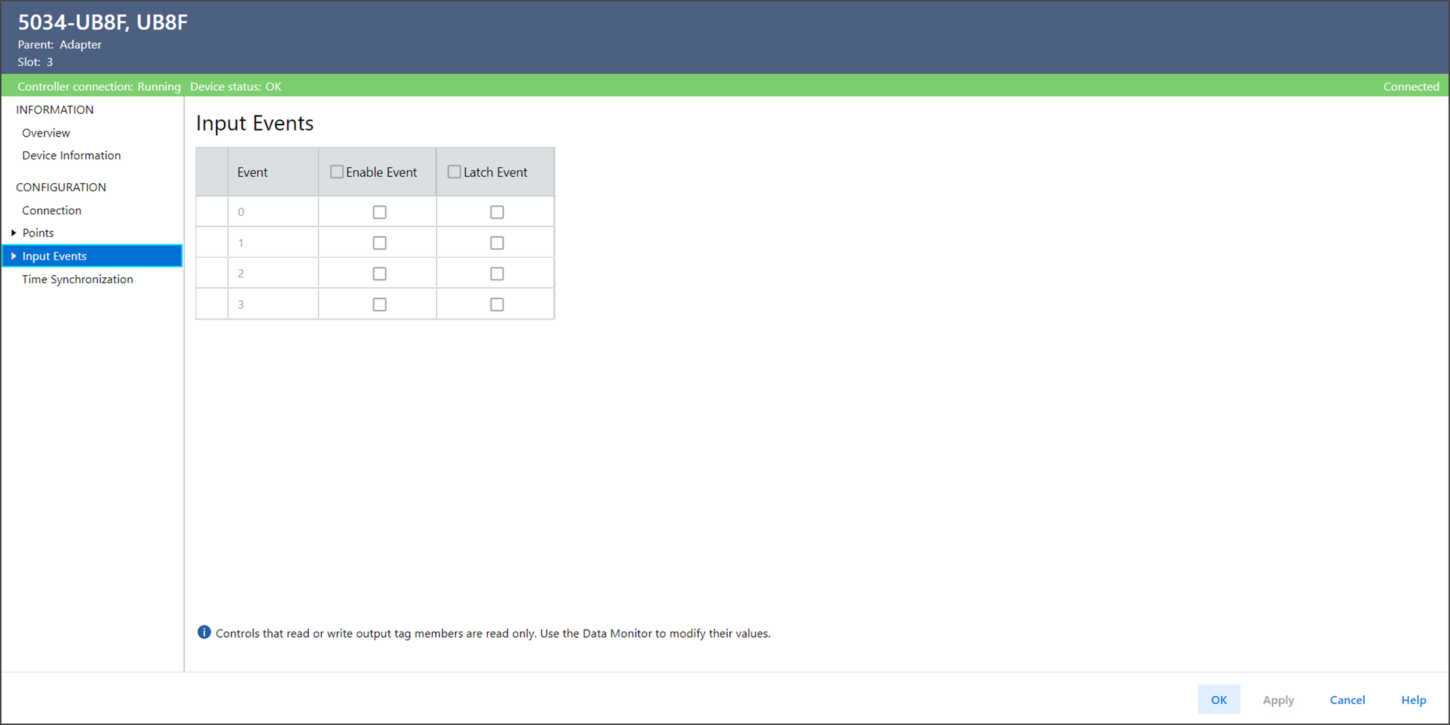Image resolution: width=1450 pixels, height=725 pixels.
Task: Select Time Synchronization in the sidebar
Action: [77, 279]
